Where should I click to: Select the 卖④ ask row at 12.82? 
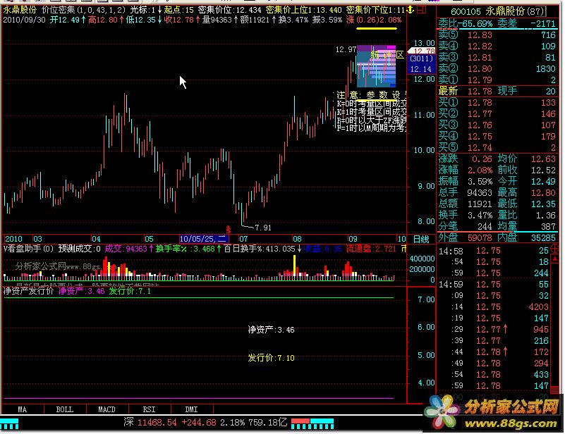tap(497, 46)
